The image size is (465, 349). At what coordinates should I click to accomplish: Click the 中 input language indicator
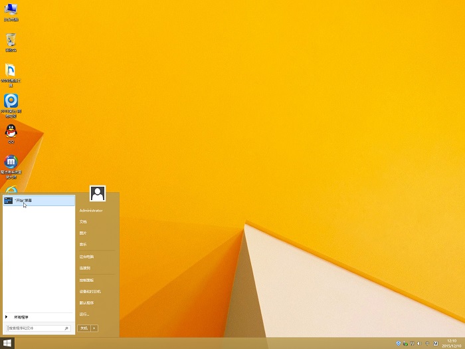427,344
